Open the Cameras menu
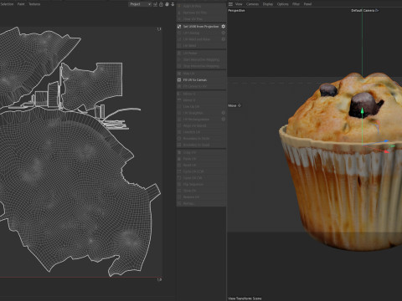 pyautogui.click(x=252, y=4)
